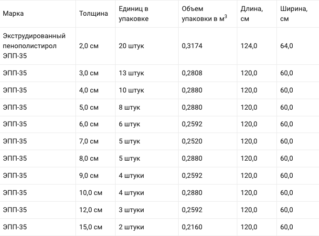Select the Длина, см header cell
Screen dimensions: 319x236
coord(252,14)
